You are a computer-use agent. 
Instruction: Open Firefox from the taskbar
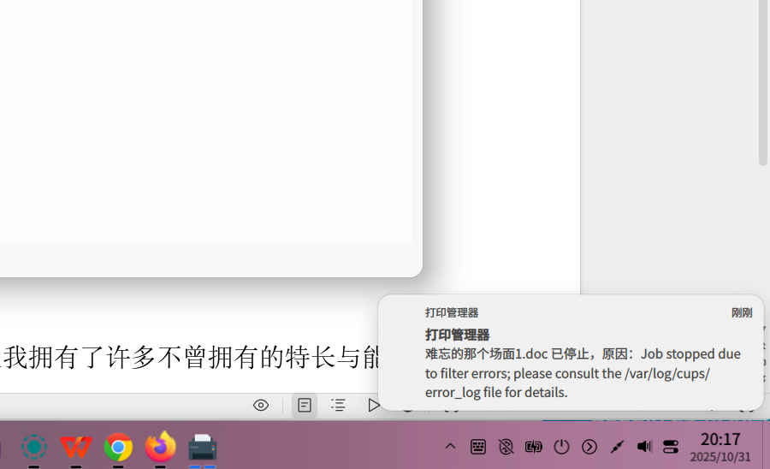coord(161,447)
